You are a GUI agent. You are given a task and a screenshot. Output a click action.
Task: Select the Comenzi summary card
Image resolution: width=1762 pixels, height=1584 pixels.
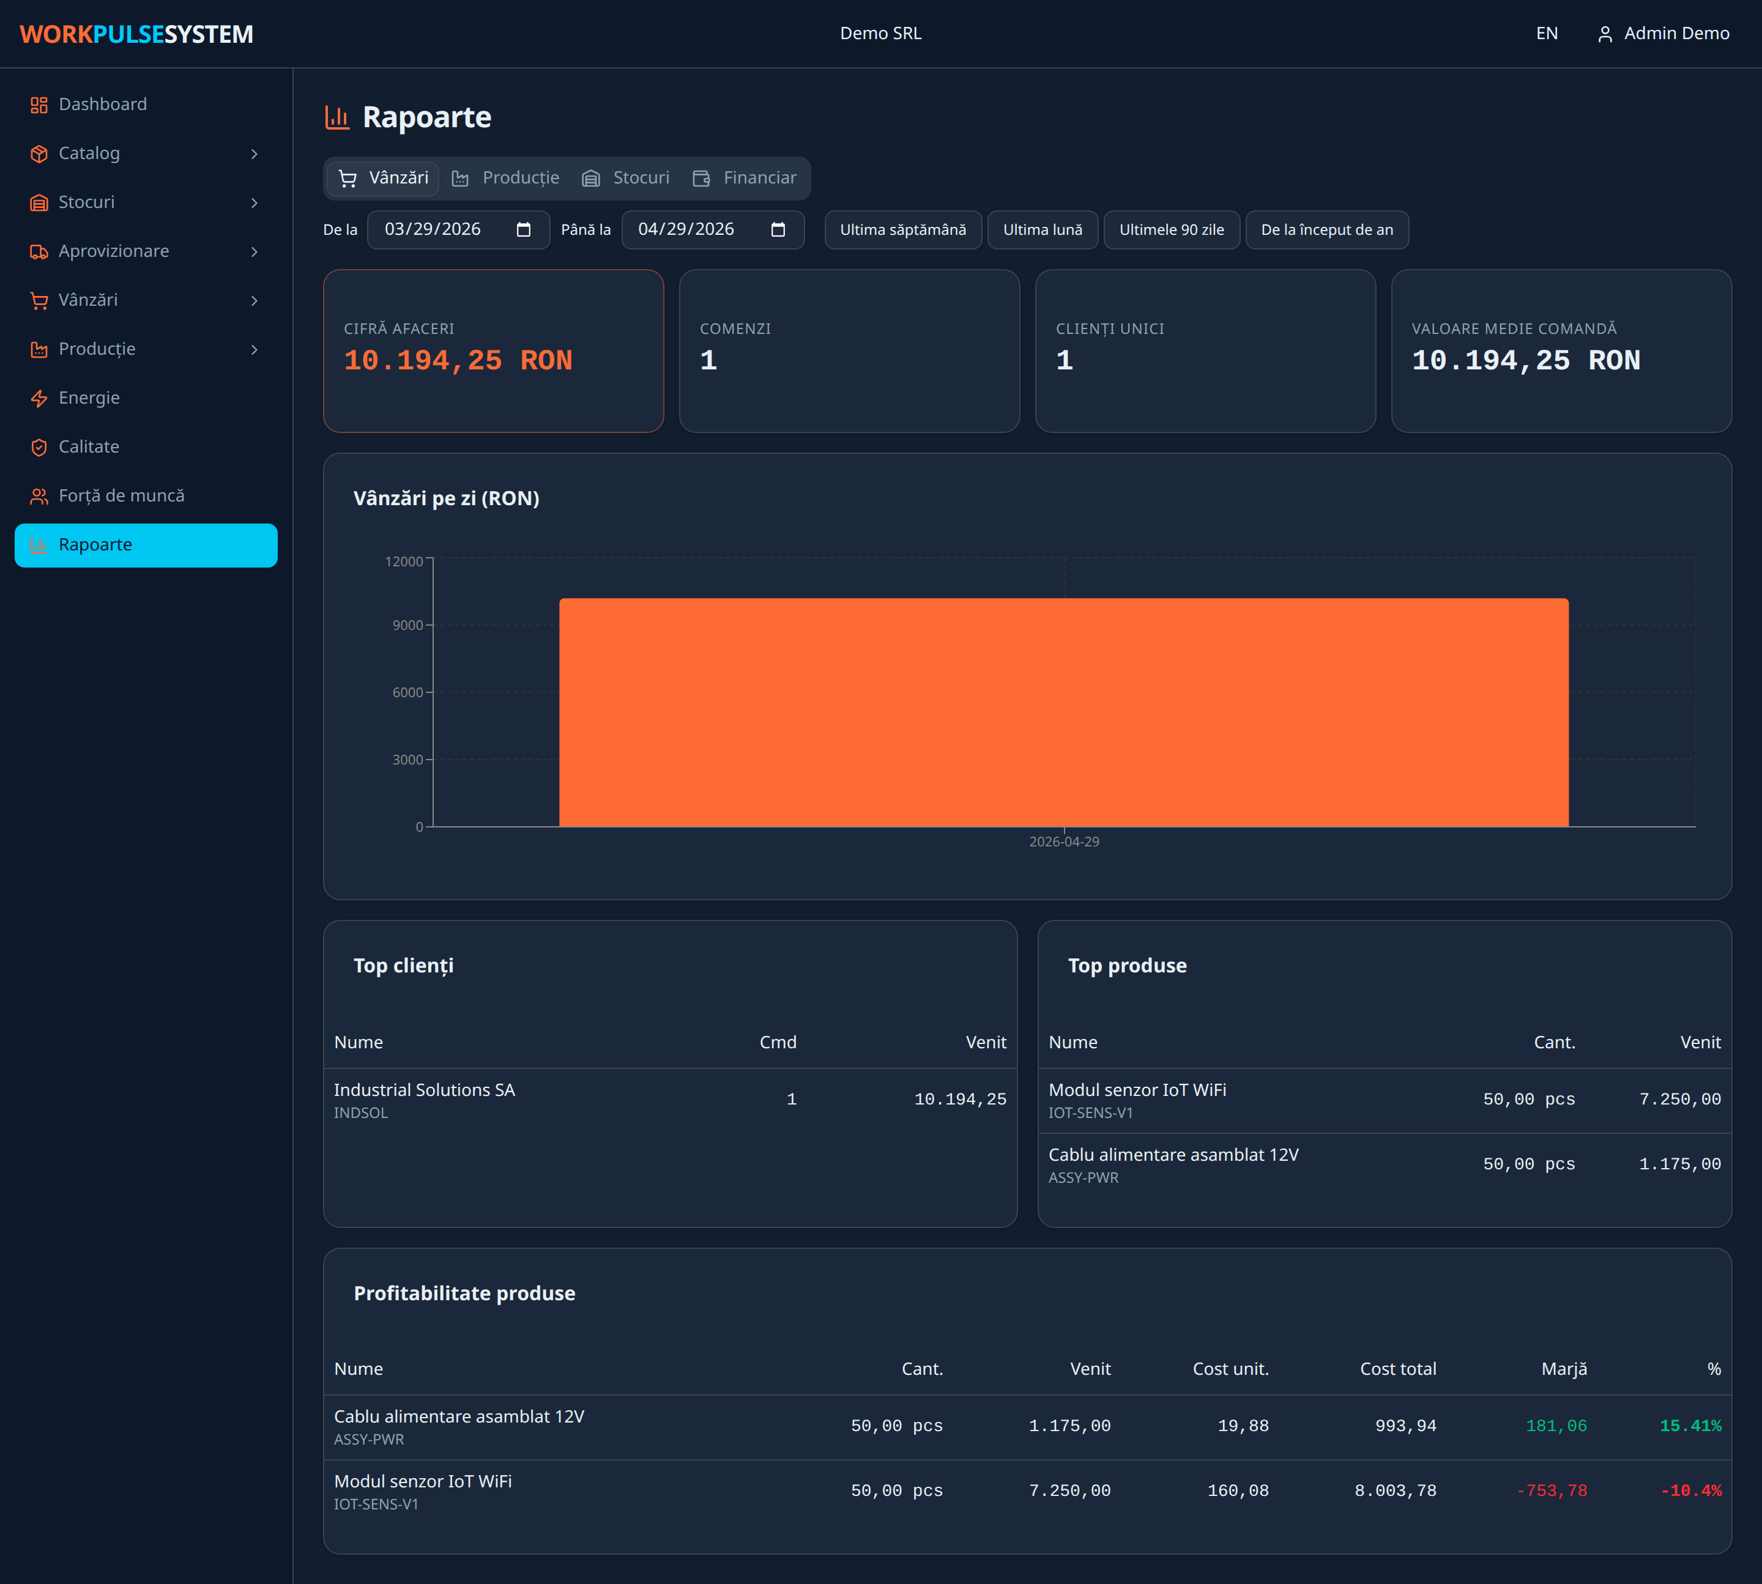850,351
